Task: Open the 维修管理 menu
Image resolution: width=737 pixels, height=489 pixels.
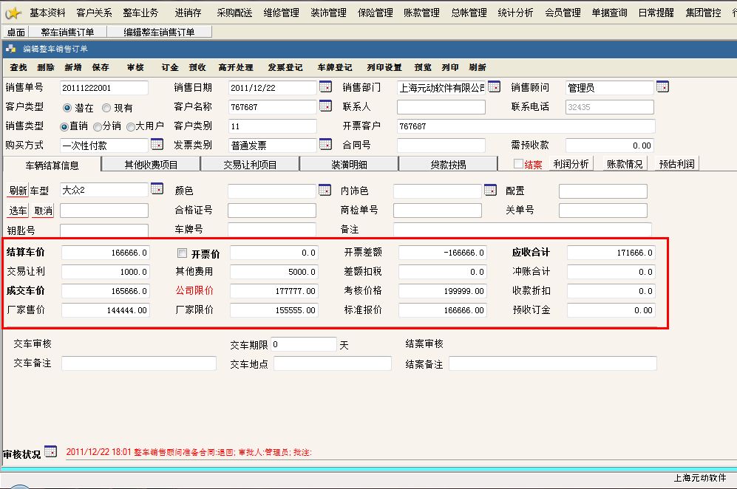Action: pyautogui.click(x=281, y=13)
